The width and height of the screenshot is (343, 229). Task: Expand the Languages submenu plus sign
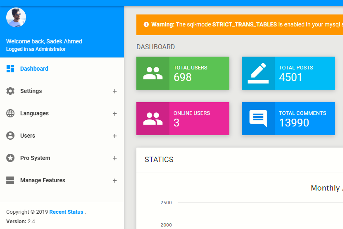point(114,114)
